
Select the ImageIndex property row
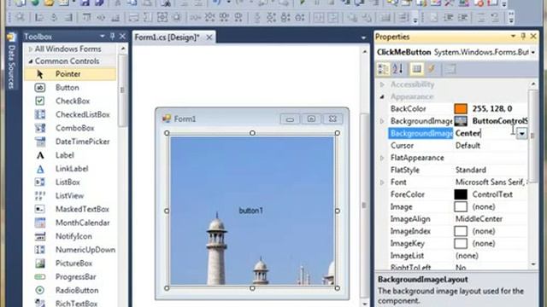[458, 231]
